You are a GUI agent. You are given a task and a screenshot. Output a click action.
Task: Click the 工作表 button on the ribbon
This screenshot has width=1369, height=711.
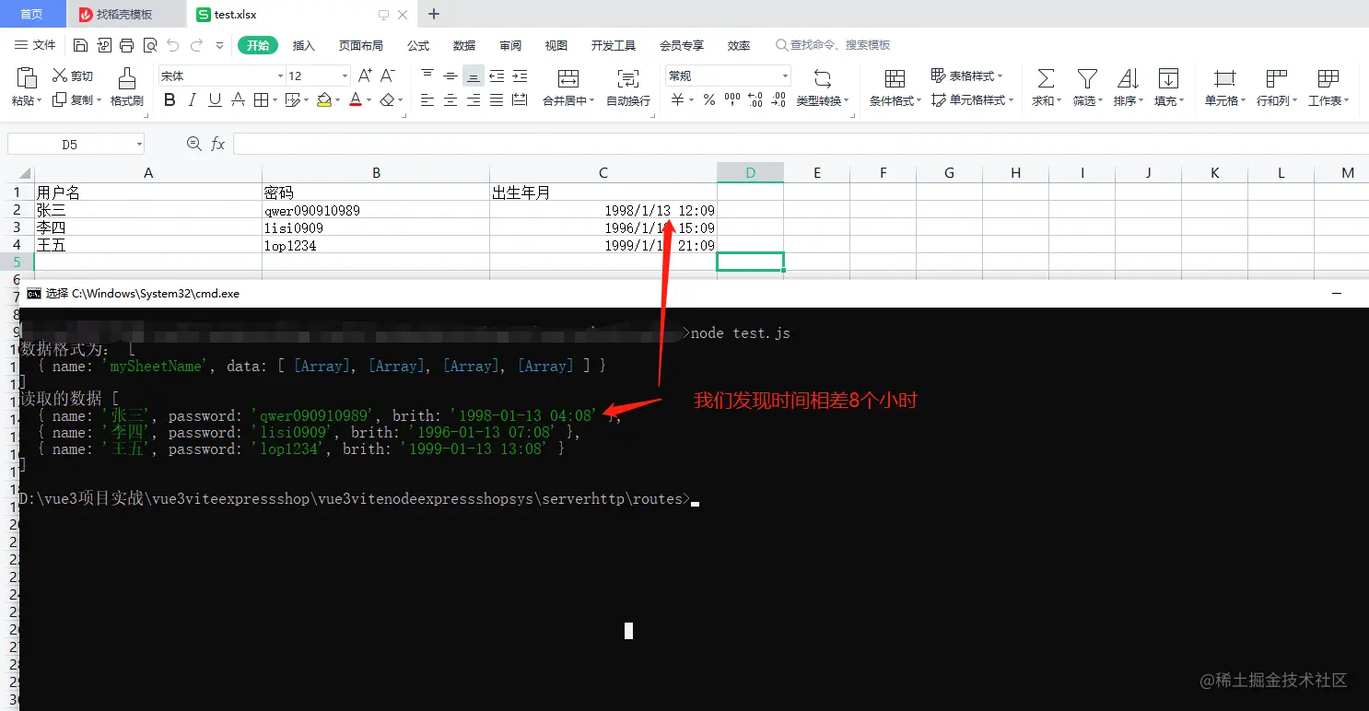click(1328, 87)
